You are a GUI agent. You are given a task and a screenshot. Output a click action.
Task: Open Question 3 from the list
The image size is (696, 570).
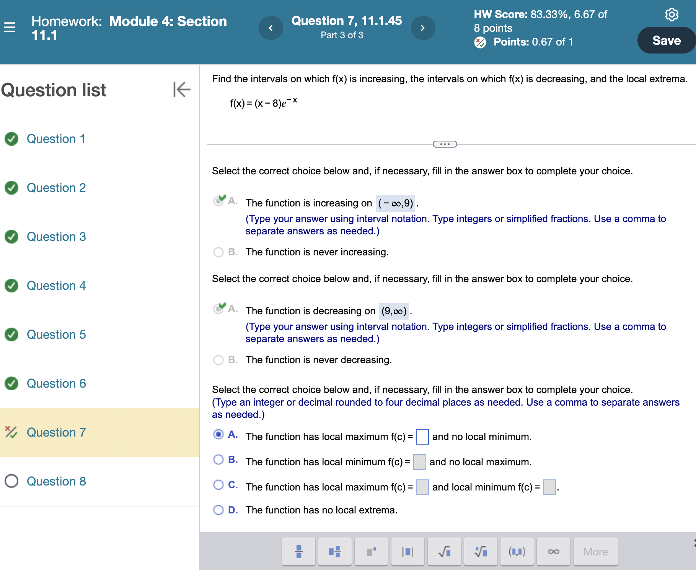pos(56,237)
